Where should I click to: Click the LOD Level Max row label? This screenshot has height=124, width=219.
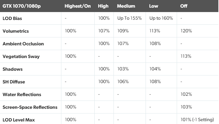click(19, 120)
